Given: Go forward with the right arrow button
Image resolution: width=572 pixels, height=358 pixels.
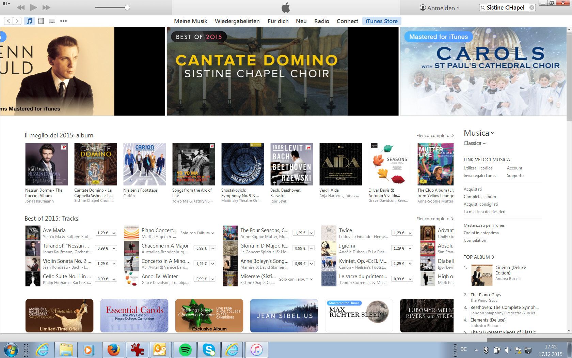Looking at the screenshot, I should (x=17, y=21).
